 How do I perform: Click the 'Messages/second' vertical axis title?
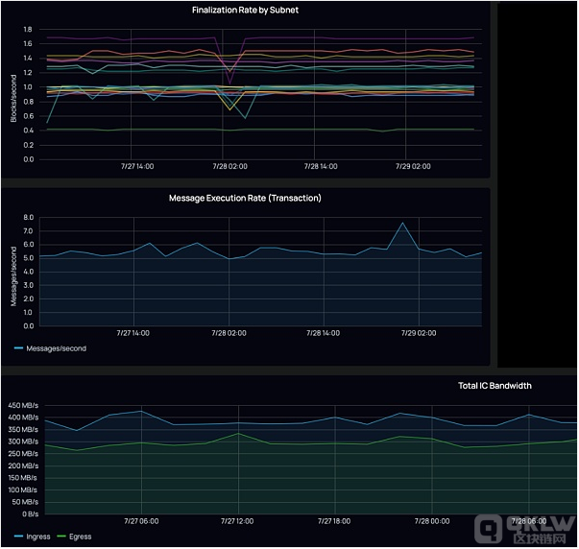13,276
